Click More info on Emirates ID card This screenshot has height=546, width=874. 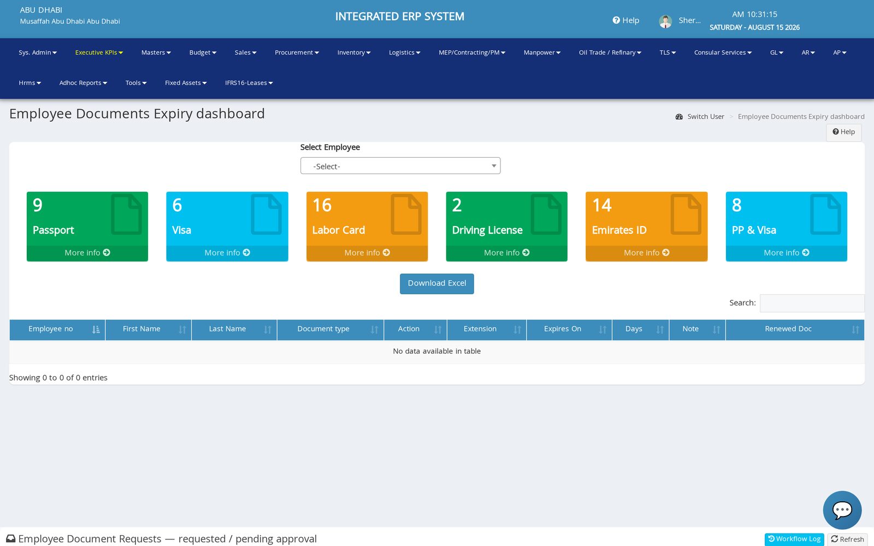647,253
